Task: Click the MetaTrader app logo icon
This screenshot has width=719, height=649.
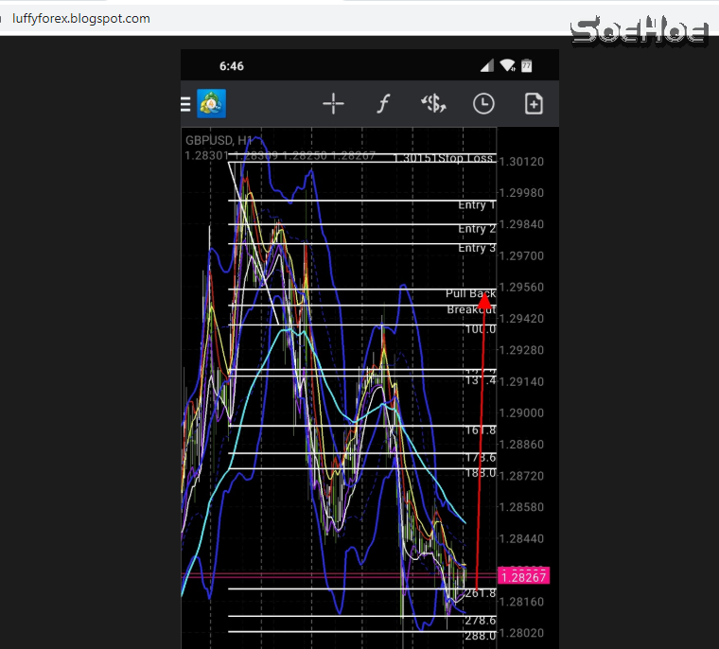Action: point(211,103)
